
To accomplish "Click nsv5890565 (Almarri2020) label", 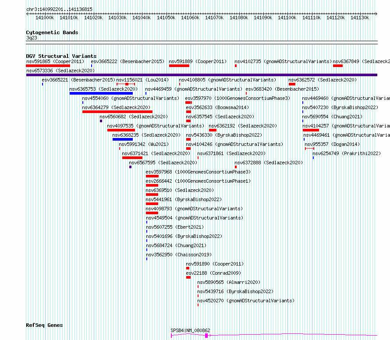I will pos(229,282).
